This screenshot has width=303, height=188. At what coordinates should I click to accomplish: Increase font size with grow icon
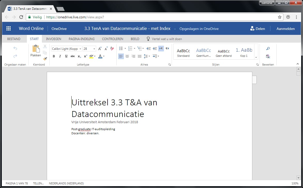click(100, 49)
